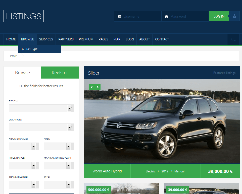Click the user profile icon next to Log In

[x=234, y=16]
